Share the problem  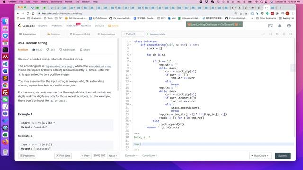pos(85,50)
